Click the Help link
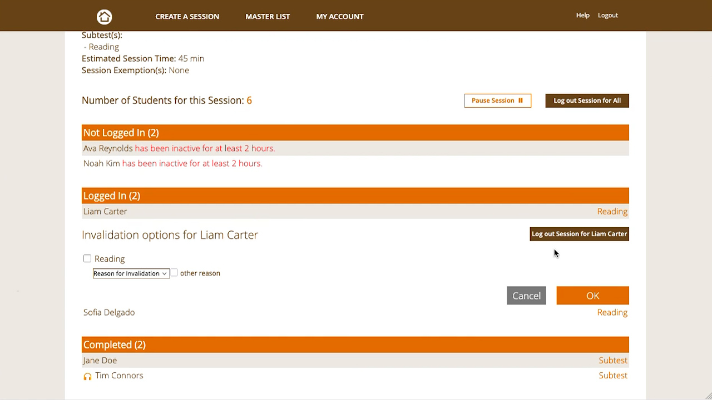 (582, 16)
